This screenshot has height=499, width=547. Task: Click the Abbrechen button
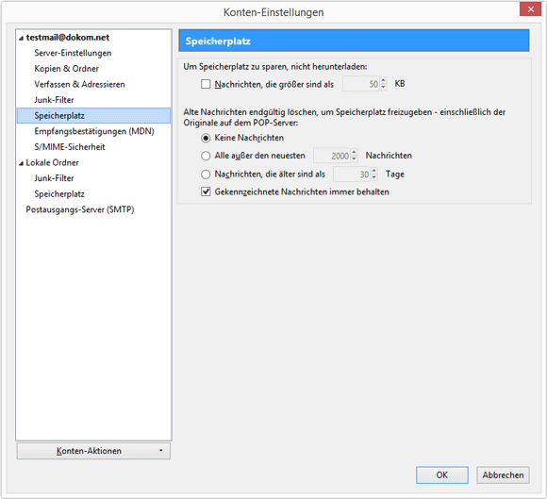click(503, 474)
